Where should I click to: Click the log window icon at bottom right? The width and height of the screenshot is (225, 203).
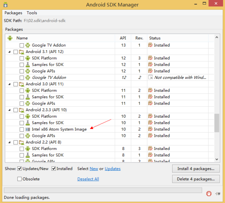(x=218, y=194)
